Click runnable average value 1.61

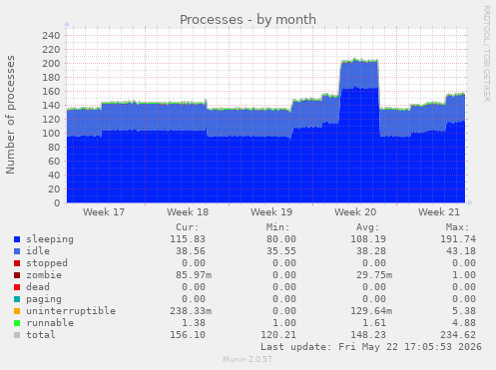(x=374, y=323)
